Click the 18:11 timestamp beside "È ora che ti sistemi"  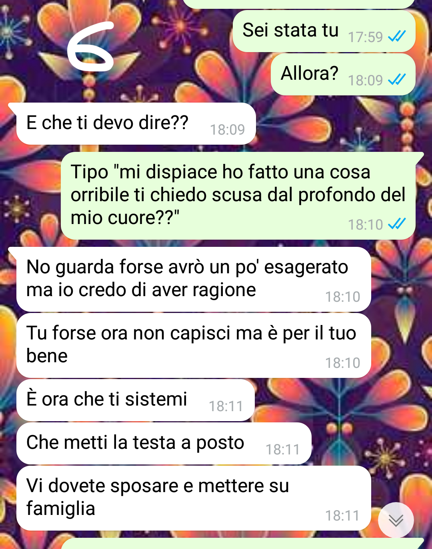226,406
